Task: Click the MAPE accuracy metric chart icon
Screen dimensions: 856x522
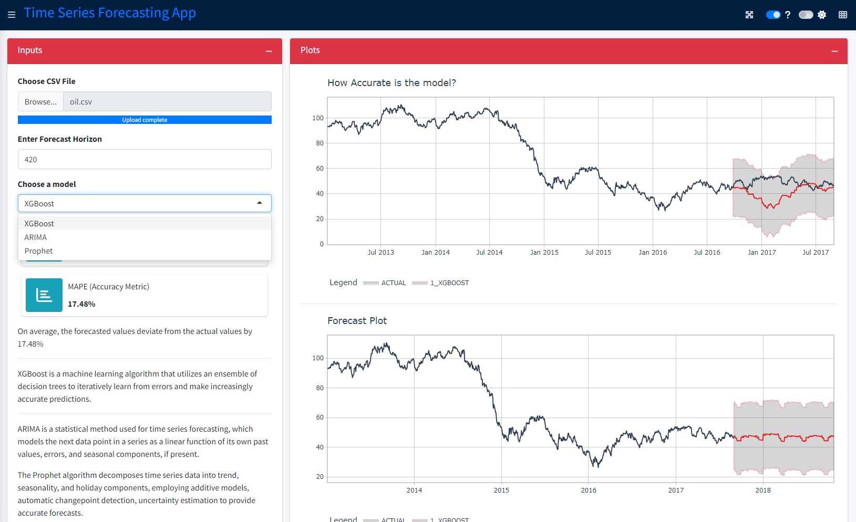Action: coord(44,295)
